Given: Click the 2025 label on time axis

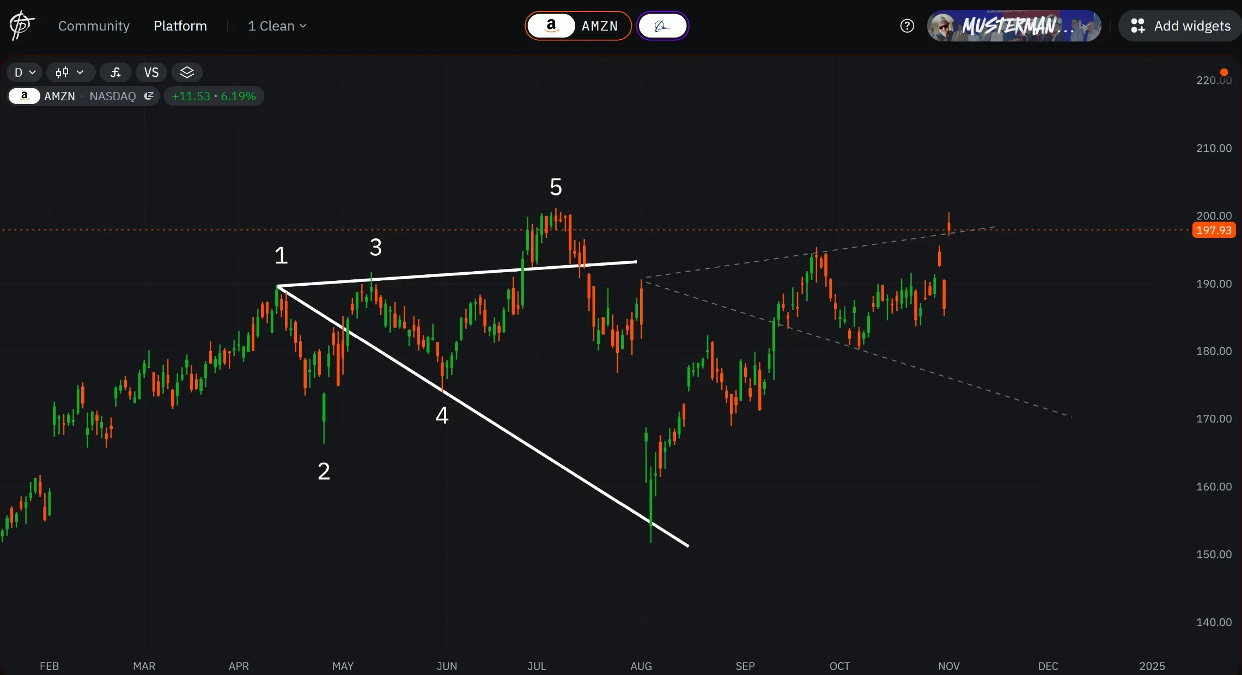Looking at the screenshot, I should click(x=1152, y=666).
